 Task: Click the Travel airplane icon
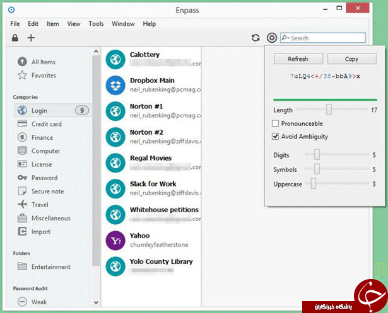pyautogui.click(x=22, y=204)
